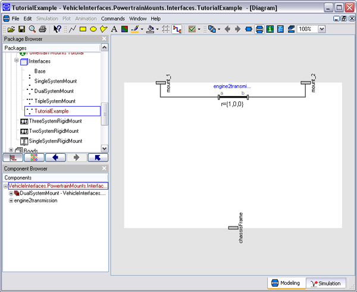Click the Check model icon
Viewport: 357px width, 292px height.
point(192,29)
